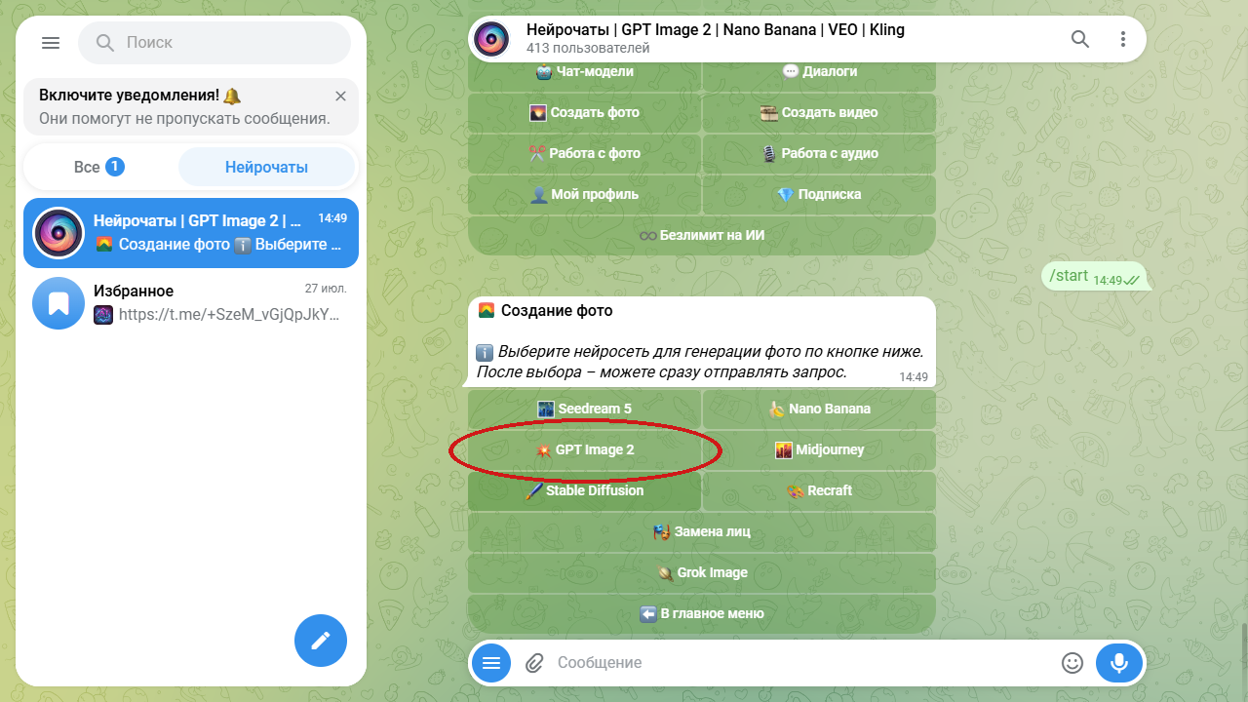Start voice recording with microphone button

click(1119, 663)
